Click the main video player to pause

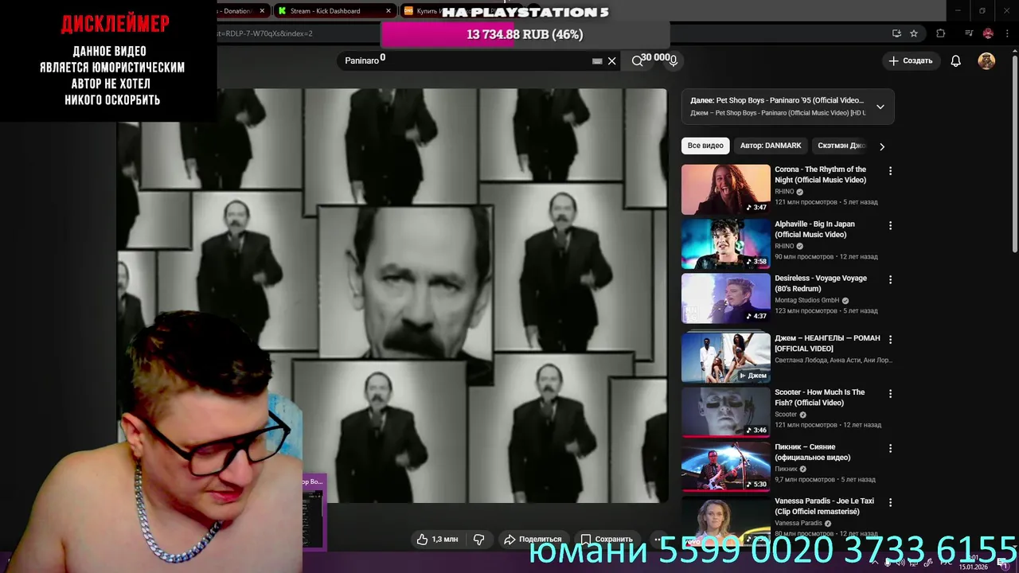(392, 295)
